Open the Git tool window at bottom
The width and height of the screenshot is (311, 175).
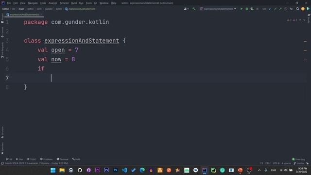[9, 159]
